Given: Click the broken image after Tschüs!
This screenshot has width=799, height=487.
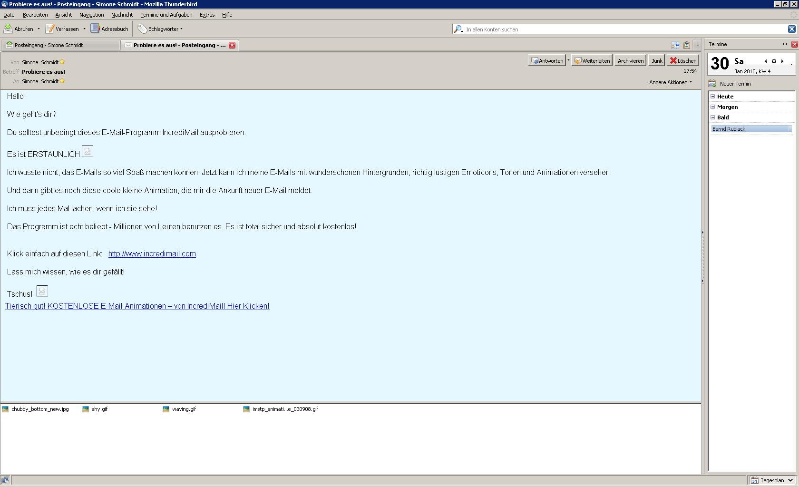Looking at the screenshot, I should pos(42,291).
